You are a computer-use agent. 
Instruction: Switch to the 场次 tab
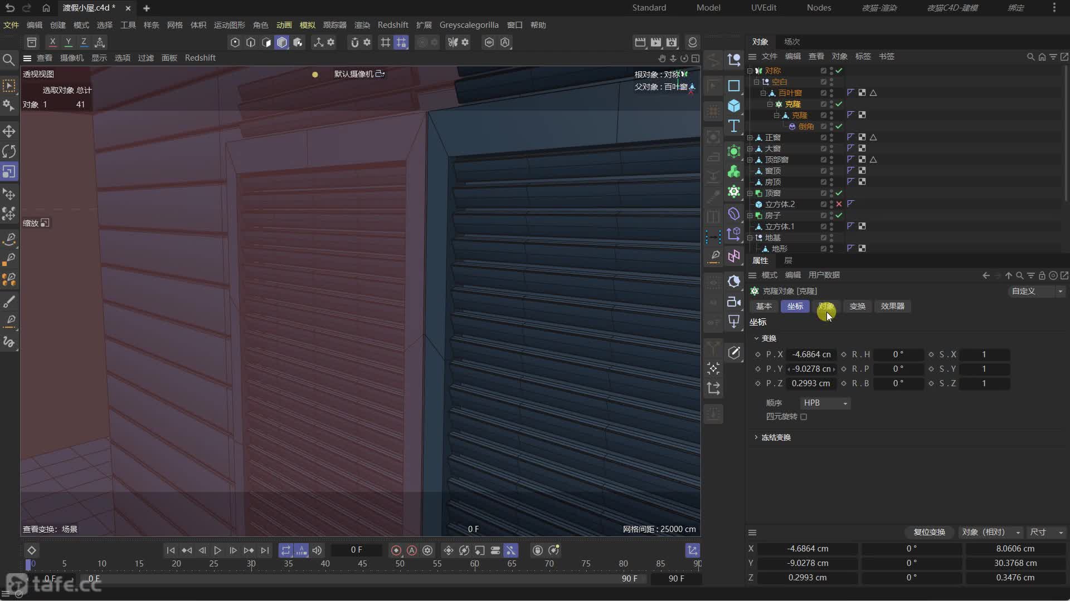(x=791, y=42)
